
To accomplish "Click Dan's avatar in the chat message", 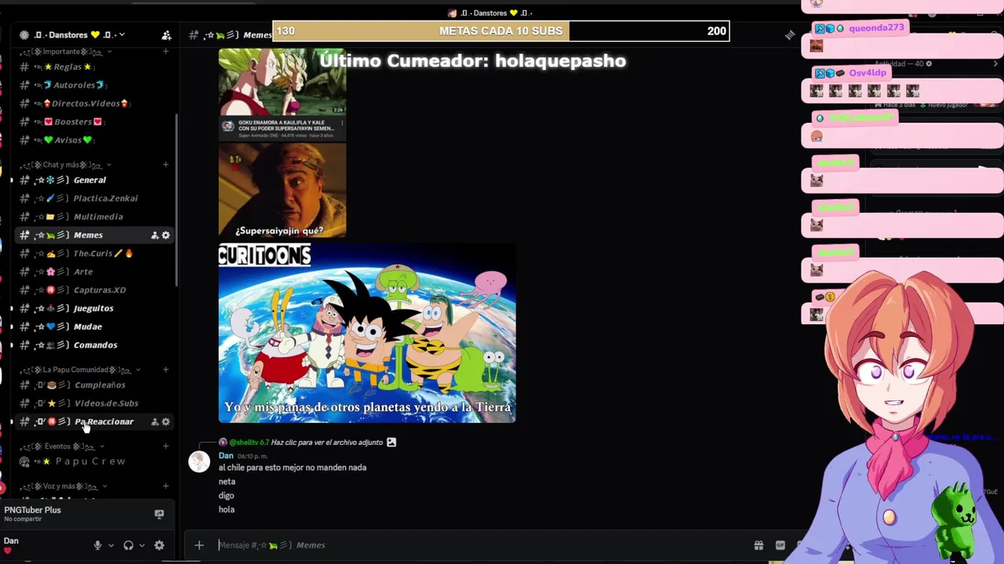I will click(x=199, y=461).
